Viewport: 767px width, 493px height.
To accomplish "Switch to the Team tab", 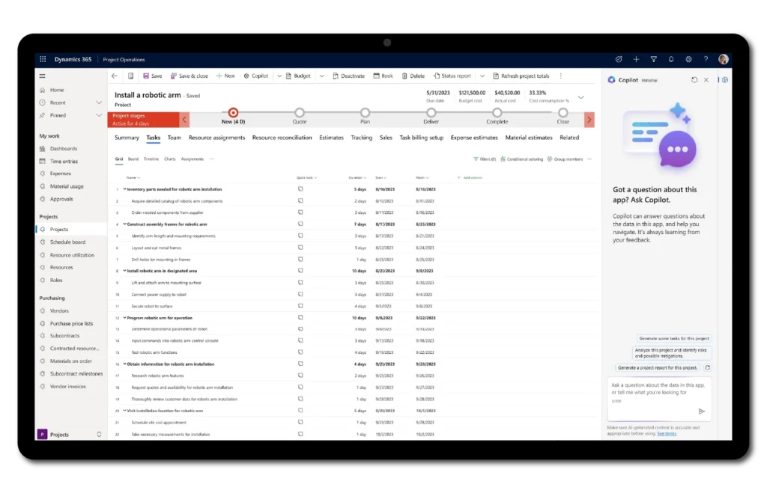I will point(174,138).
